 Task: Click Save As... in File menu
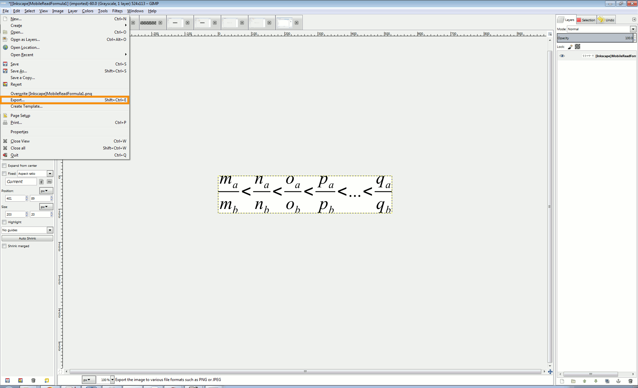(19, 71)
